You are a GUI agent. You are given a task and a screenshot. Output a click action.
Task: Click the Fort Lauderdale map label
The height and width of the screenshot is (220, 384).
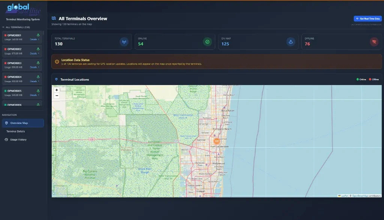coord(219,147)
